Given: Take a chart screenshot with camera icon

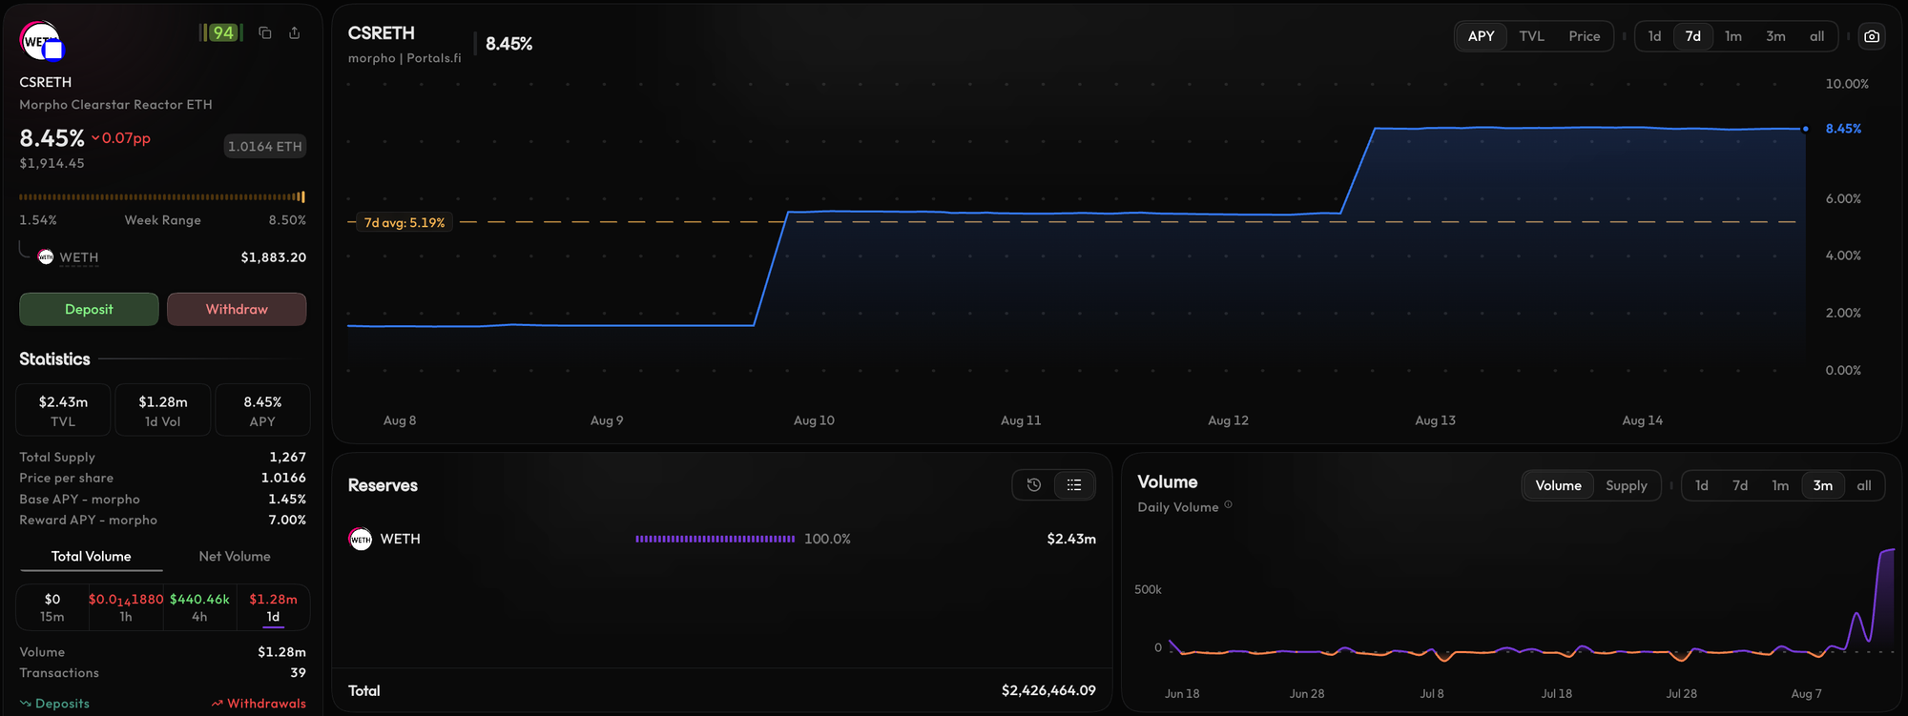Looking at the screenshot, I should [1872, 36].
